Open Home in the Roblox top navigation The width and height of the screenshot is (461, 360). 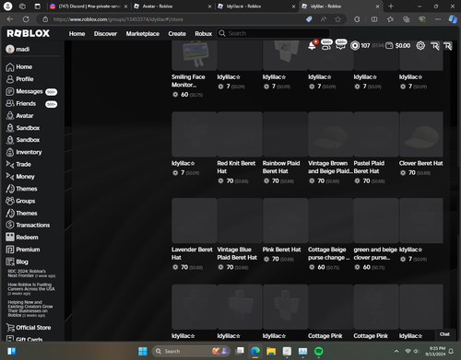tap(77, 34)
